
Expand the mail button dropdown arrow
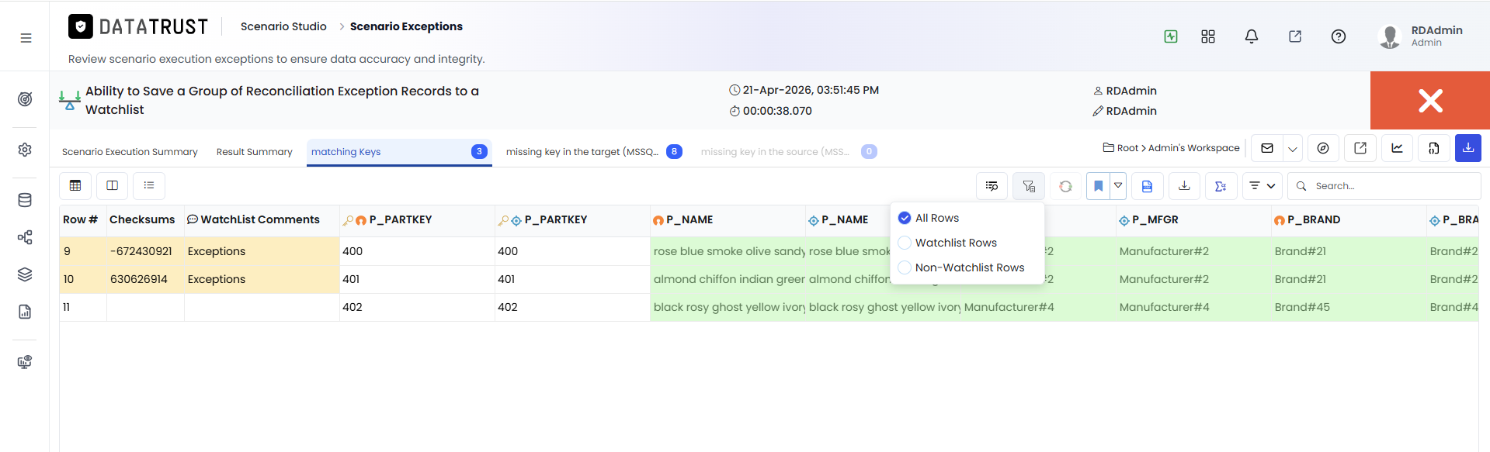(x=1293, y=148)
